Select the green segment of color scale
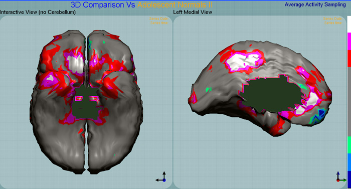This screenshot has height=189, width=351. 349,145
